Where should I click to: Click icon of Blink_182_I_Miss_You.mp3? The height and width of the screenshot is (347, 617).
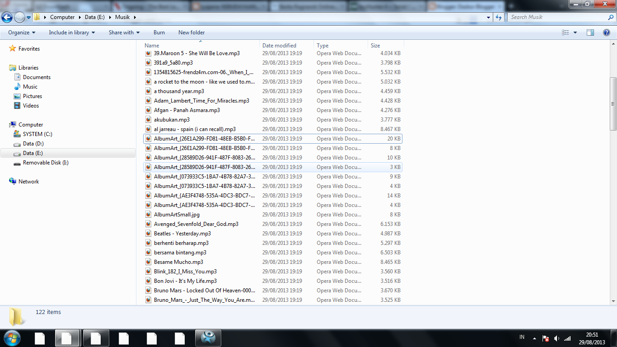coord(148,272)
